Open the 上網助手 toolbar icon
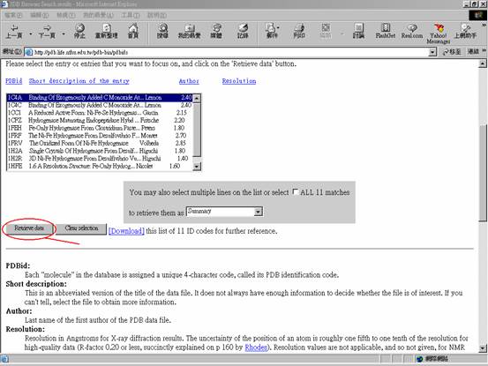Screen dimensions: 488x366 point(465,32)
